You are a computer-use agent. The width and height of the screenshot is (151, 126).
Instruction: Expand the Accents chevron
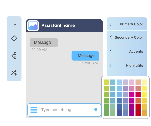point(111,51)
